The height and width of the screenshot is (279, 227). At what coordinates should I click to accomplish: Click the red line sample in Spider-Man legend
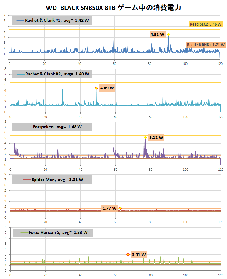click(x=27, y=180)
